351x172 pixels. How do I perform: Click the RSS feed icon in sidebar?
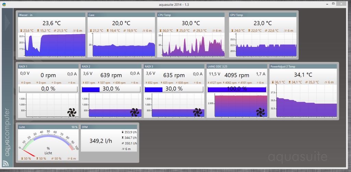pyautogui.click(x=6, y=163)
